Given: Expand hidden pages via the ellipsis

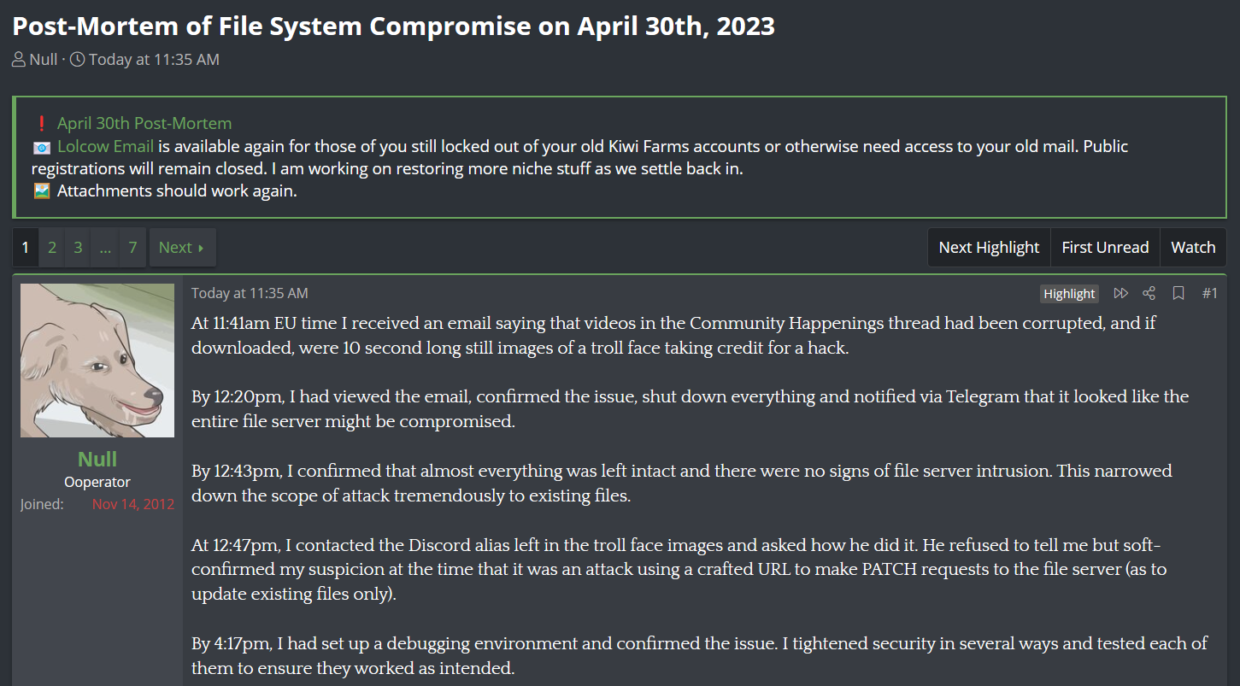Looking at the screenshot, I should point(105,248).
